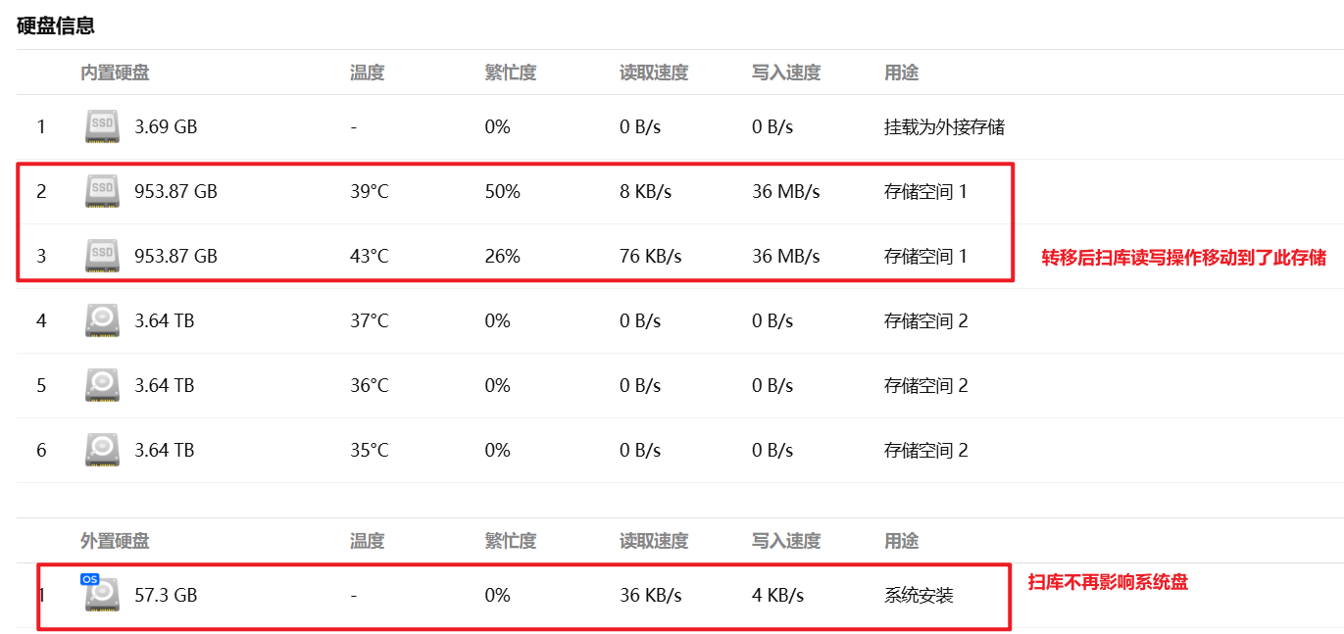Select the HDD icon of the 36°C disk
The width and height of the screenshot is (1344, 634).
click(102, 386)
